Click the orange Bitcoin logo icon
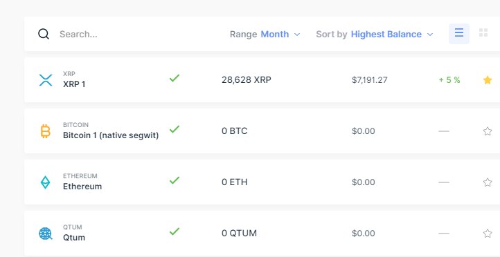This screenshot has height=257, width=500. [46, 131]
